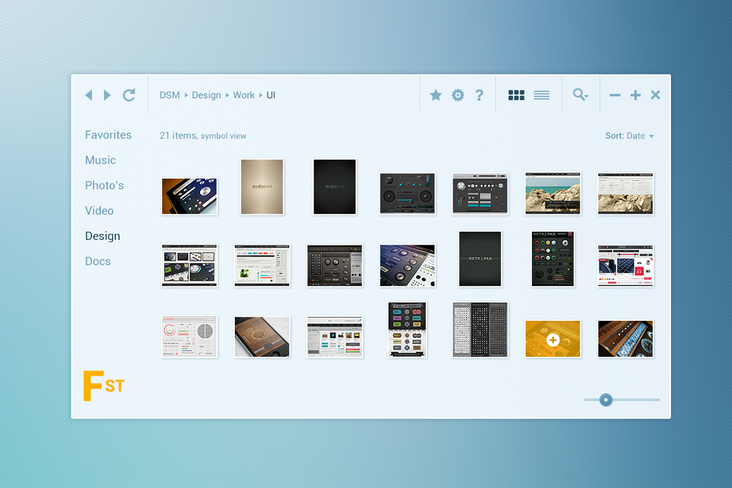Viewport: 732px width, 488px height.
Task: Click the '21 items, symbol view' text
Action: 203,136
